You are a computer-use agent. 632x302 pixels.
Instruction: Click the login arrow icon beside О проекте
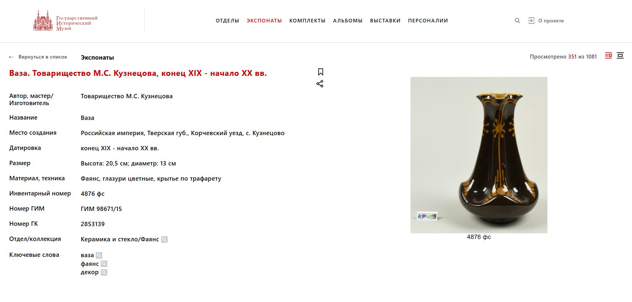[x=531, y=21]
